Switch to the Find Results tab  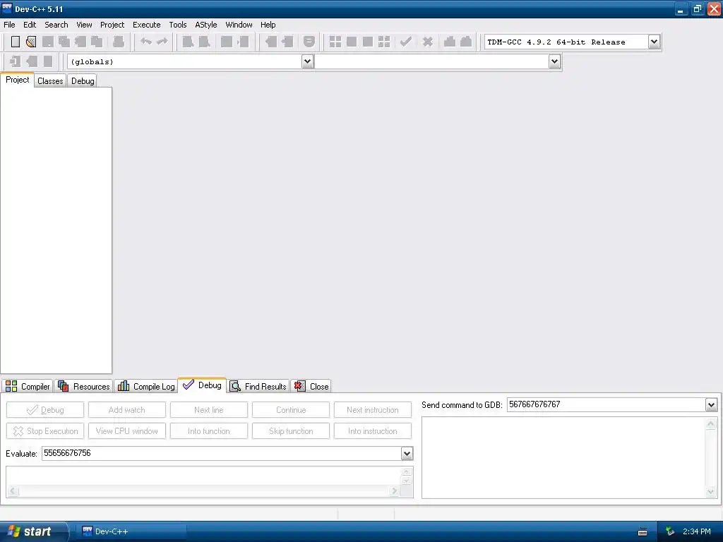pyautogui.click(x=258, y=386)
